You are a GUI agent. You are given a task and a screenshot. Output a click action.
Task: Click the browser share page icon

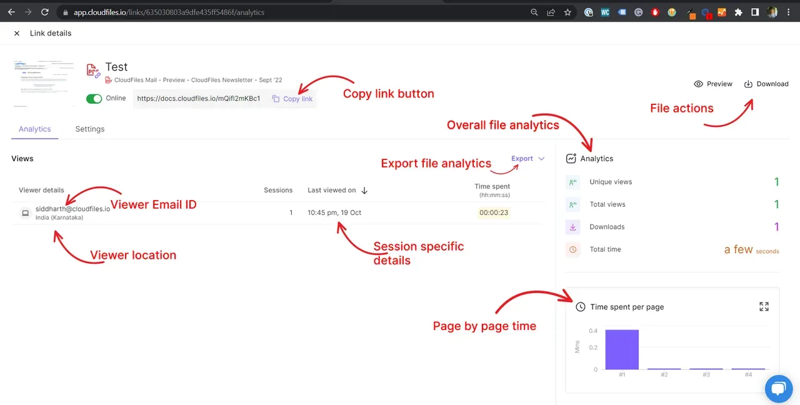coord(551,12)
